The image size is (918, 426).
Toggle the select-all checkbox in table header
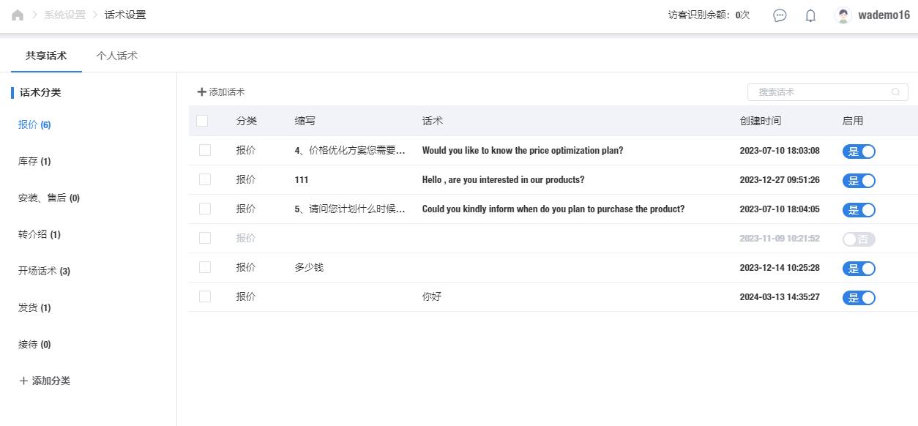pos(202,121)
